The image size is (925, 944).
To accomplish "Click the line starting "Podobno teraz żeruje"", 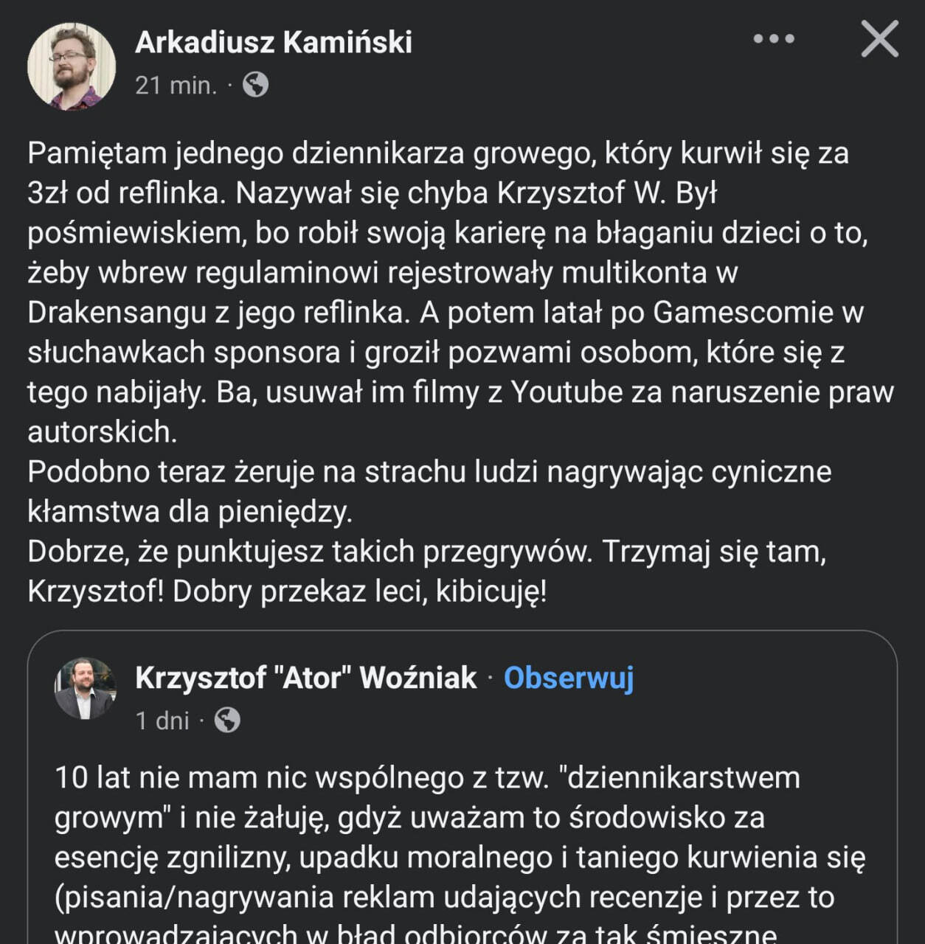I will click(429, 472).
